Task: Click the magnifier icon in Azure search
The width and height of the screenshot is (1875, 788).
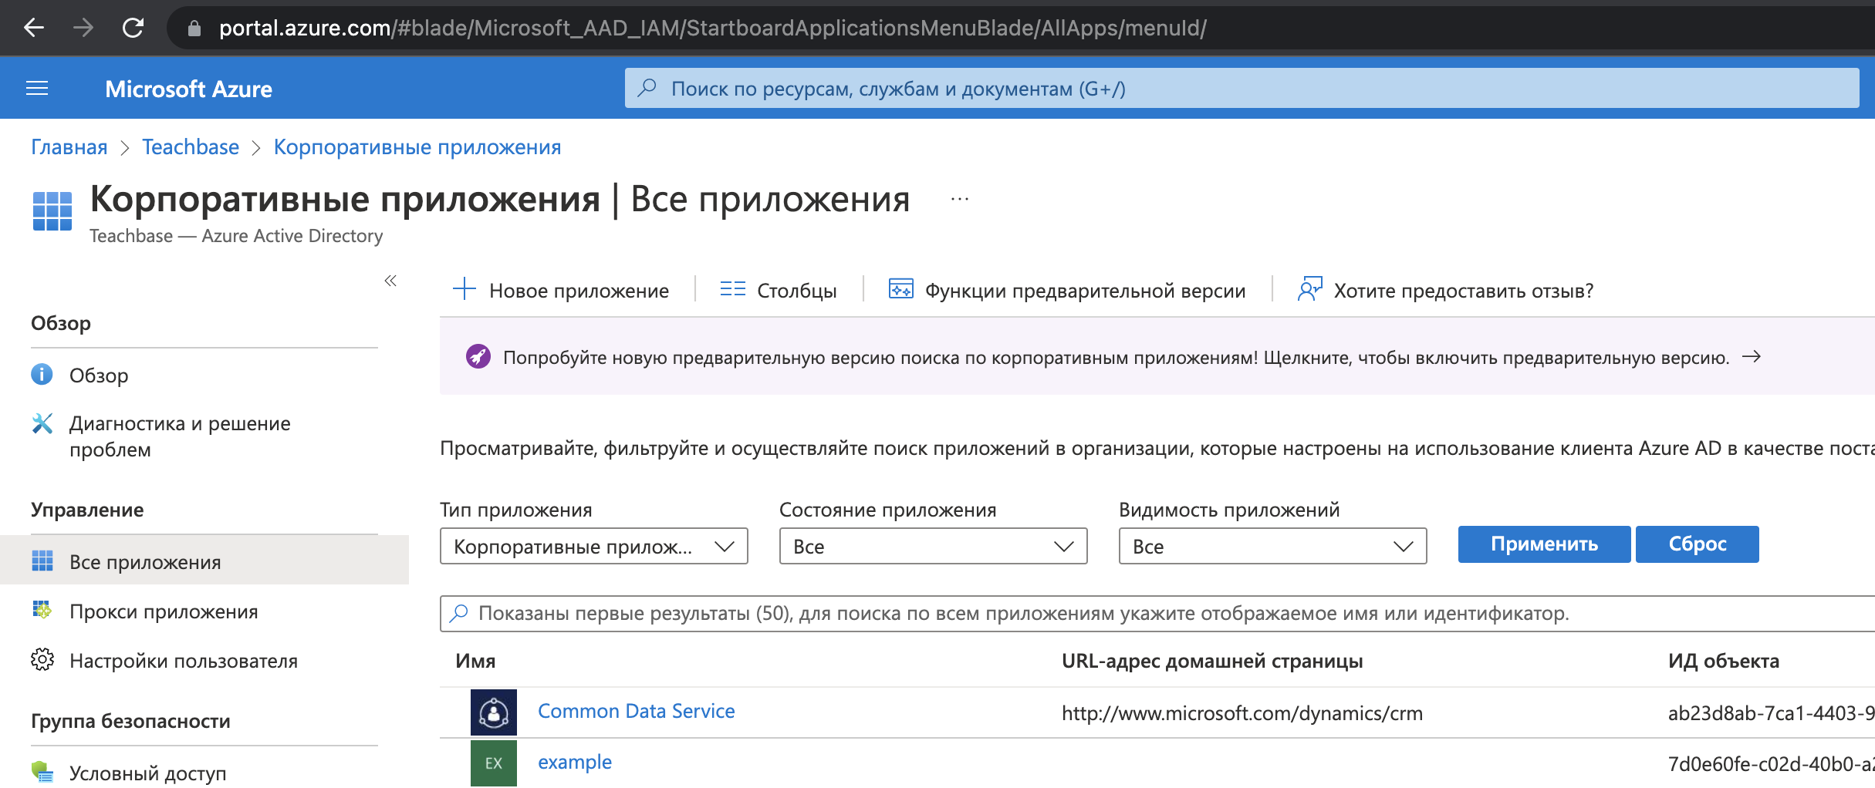Action: point(647,88)
